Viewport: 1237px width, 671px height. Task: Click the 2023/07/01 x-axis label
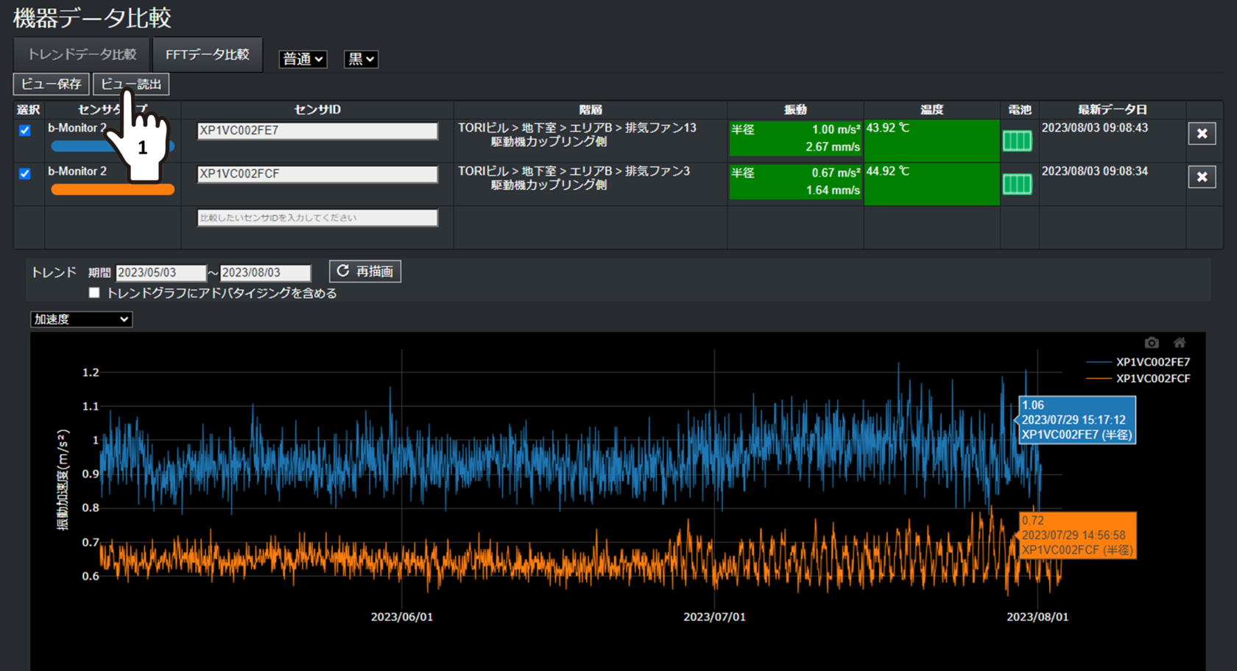pyautogui.click(x=714, y=617)
